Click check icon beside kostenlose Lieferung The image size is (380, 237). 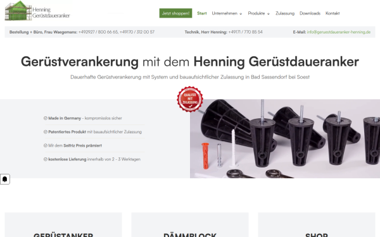(46, 159)
